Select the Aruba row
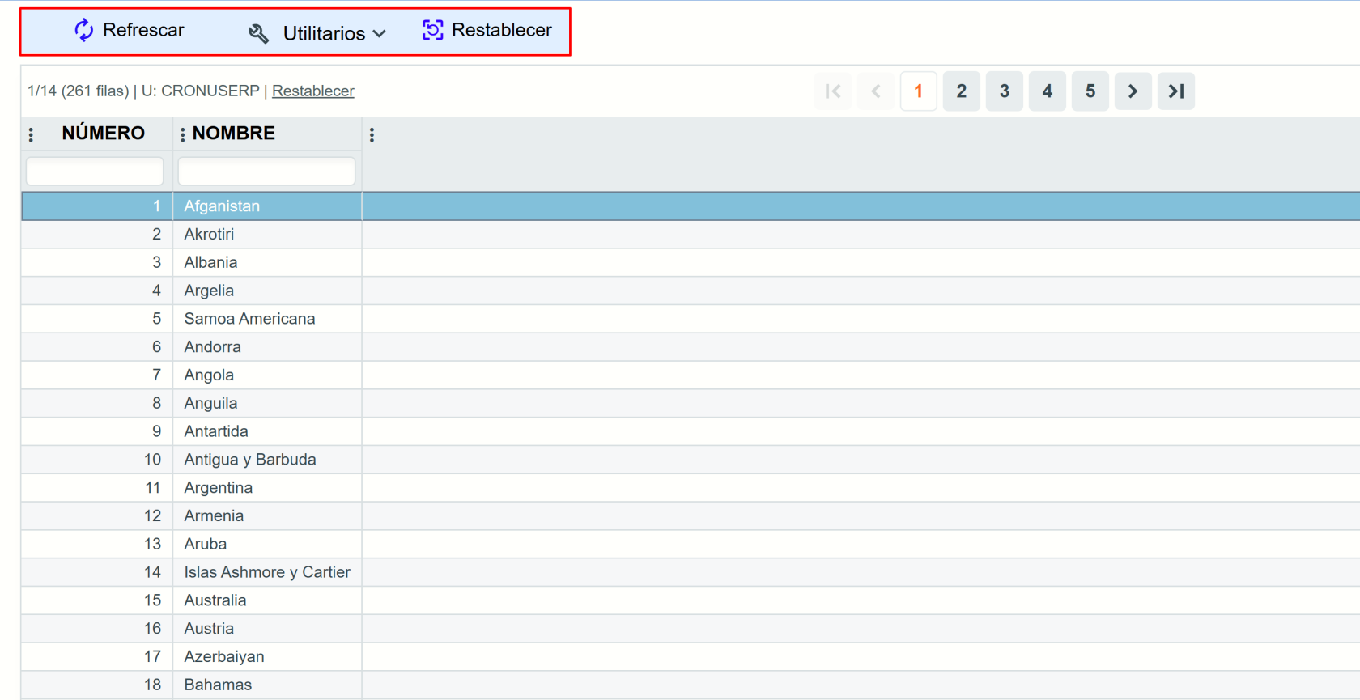The width and height of the screenshot is (1360, 700). click(691, 544)
